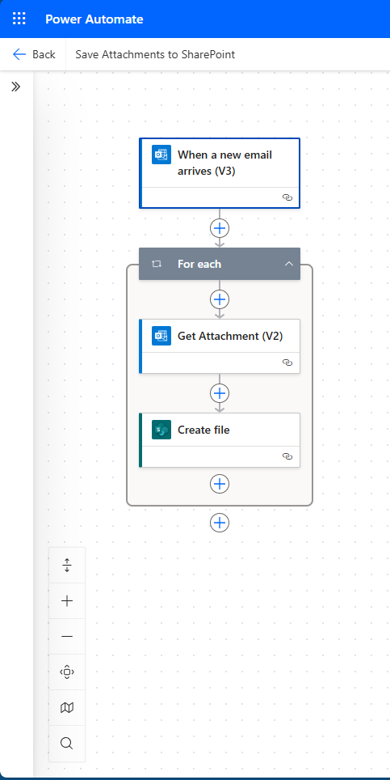Viewport: 390px width, 780px height.
Task: Select the For each loop header
Action: click(220, 264)
